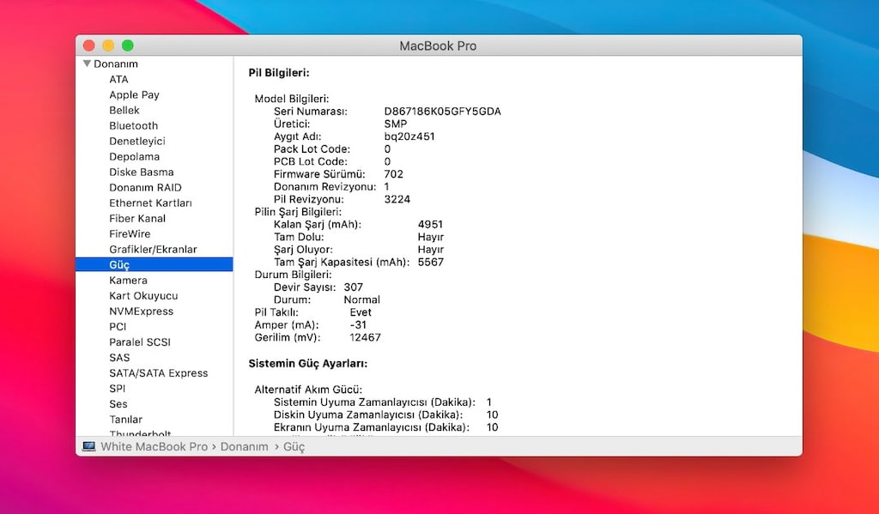Viewport: 879px width, 514px height.
Task: Click the Pil Bilgileri heading
Action: pos(279,73)
